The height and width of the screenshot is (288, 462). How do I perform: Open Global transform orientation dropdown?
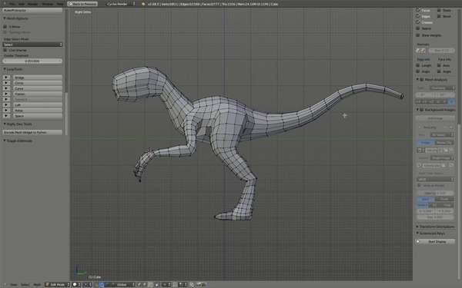[x=123, y=285]
